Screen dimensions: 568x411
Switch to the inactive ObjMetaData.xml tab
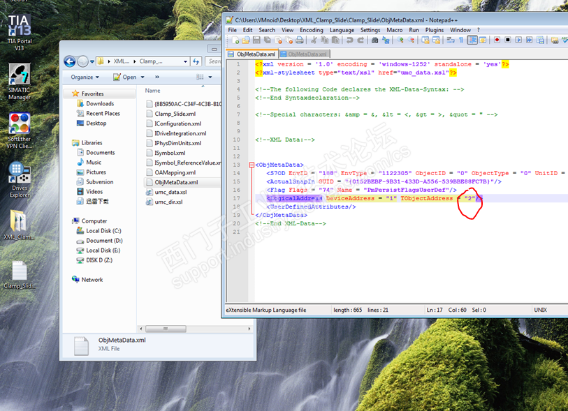click(x=304, y=54)
